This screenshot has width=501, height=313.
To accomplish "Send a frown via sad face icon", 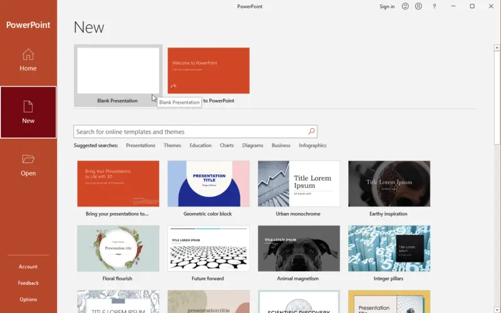I will (418, 6).
